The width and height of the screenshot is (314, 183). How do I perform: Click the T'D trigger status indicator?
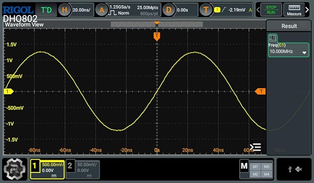click(x=46, y=10)
